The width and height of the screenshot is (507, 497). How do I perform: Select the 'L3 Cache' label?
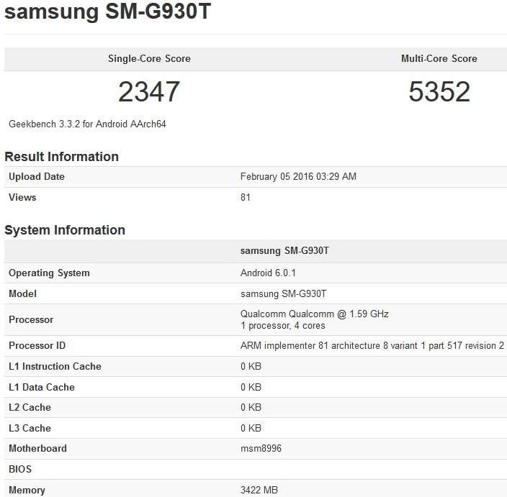click(x=30, y=428)
